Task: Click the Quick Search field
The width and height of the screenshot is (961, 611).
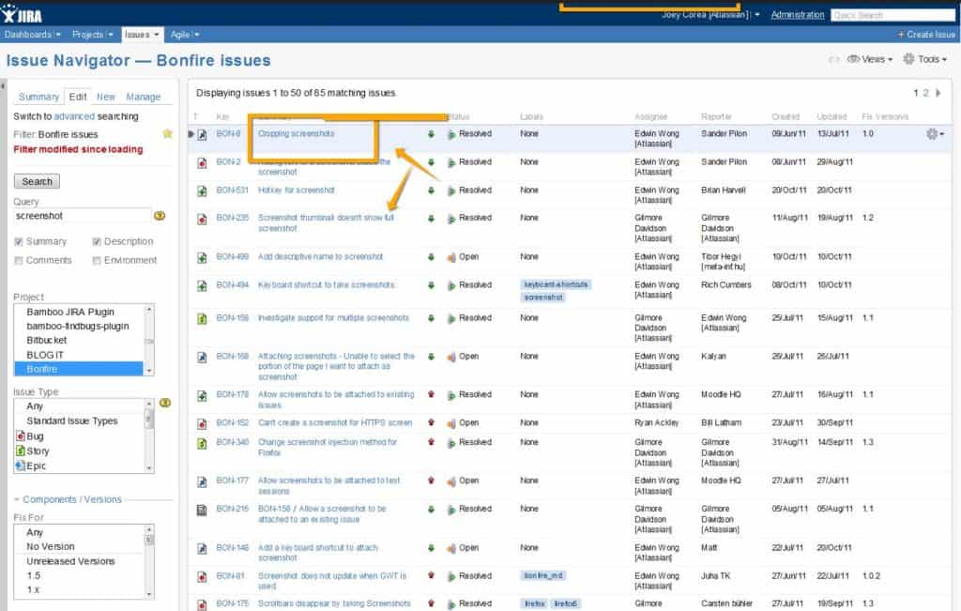Action: 893,15
